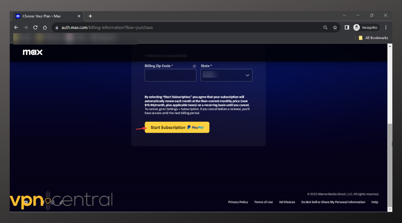
Task: Open Chrome three-dot menu
Action: tap(385, 27)
